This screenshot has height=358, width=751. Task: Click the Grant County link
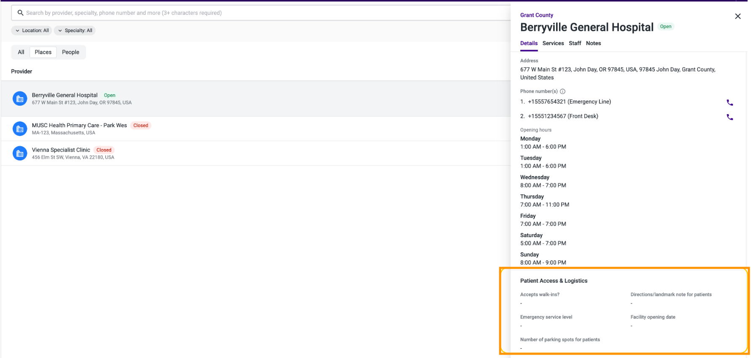coord(536,15)
